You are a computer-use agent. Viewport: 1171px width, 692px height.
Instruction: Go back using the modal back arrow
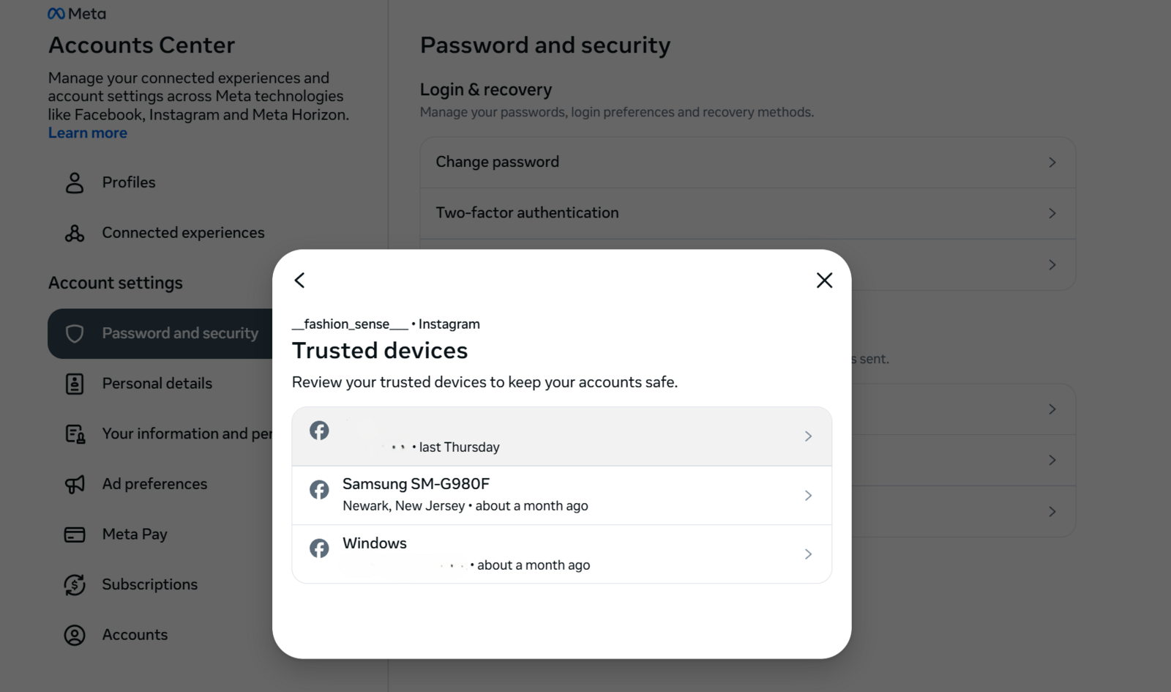(299, 280)
